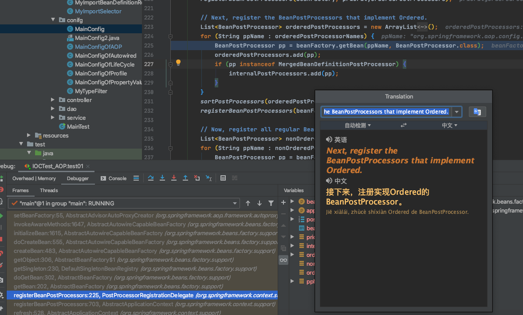Click the Step Out icon

[x=185, y=178]
